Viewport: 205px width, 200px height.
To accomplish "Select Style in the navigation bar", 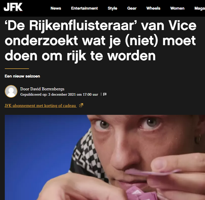I will [112, 8].
